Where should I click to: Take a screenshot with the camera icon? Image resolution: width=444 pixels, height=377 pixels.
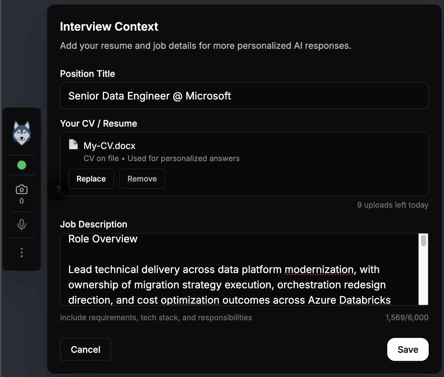pyautogui.click(x=22, y=189)
